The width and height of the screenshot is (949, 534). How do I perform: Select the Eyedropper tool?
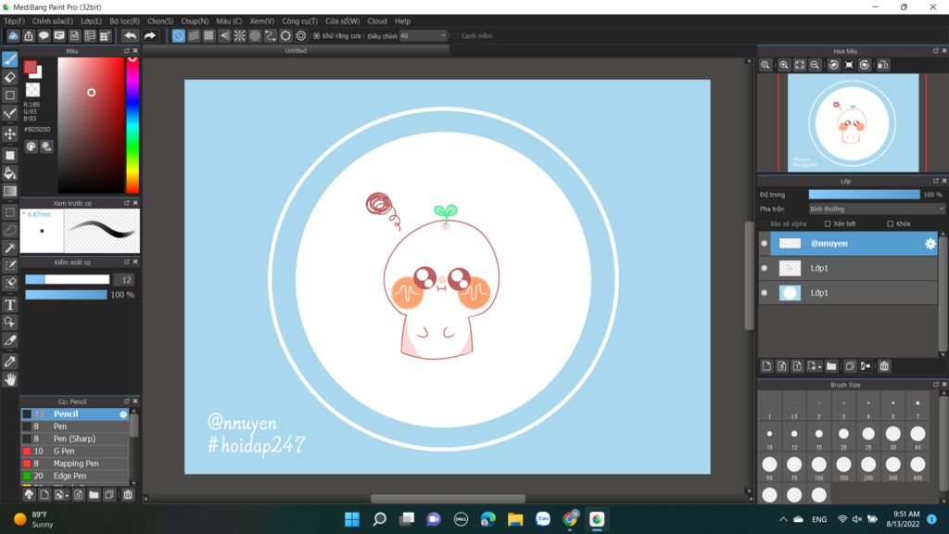(x=9, y=362)
